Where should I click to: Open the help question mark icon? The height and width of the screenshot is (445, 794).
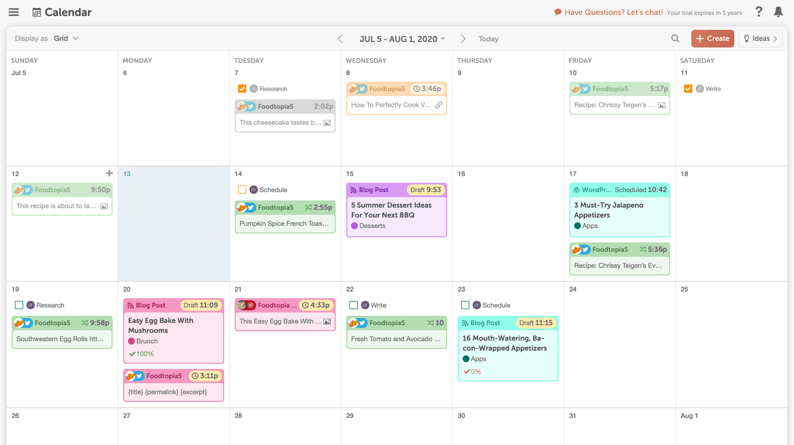pos(758,12)
